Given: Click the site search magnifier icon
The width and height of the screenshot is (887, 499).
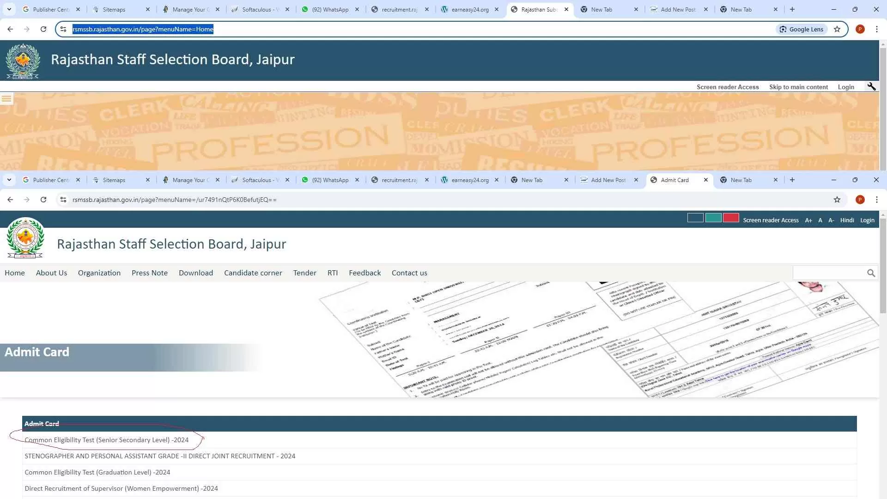Looking at the screenshot, I should (x=871, y=273).
